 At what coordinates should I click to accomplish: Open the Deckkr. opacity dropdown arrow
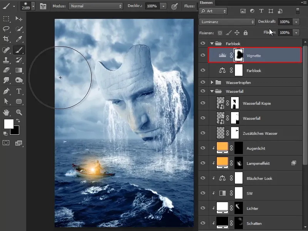(x=163, y=6)
